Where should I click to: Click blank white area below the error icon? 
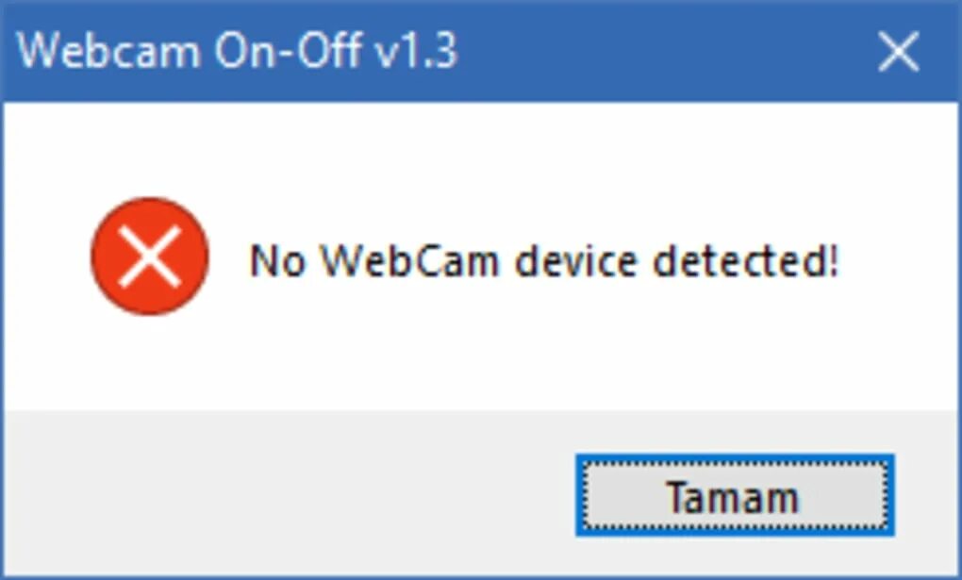coord(149,363)
